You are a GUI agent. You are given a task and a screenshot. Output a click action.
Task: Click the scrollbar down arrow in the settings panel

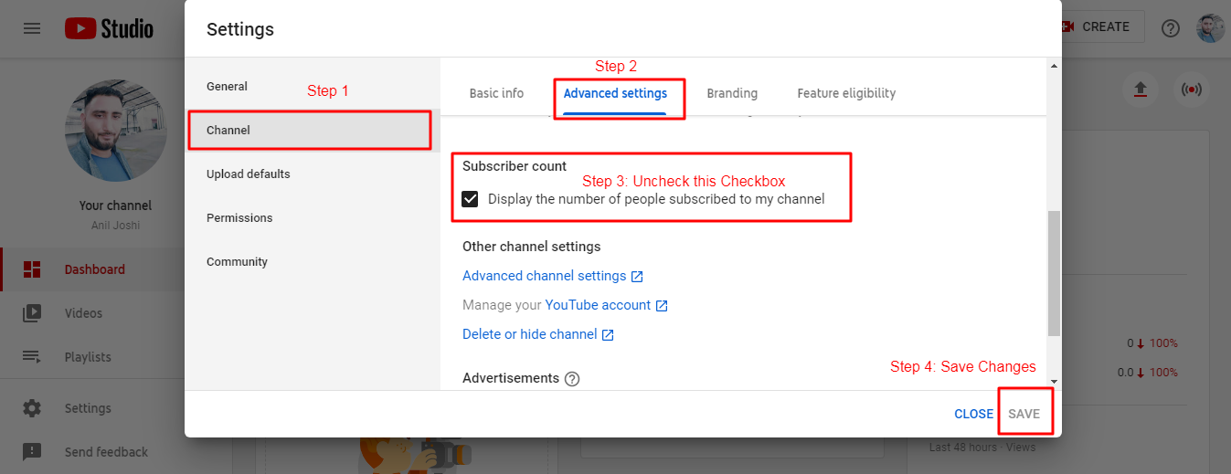coord(1054,382)
